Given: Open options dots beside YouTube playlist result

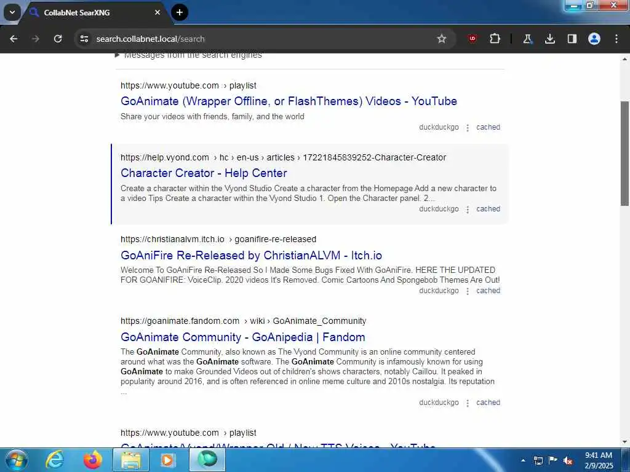Looking at the screenshot, I should tap(468, 128).
